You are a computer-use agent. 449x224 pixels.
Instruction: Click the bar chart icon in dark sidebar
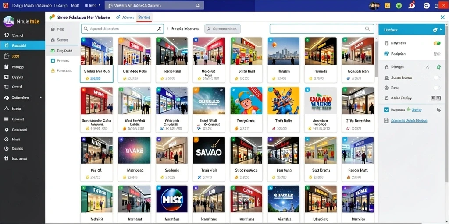[x=6, y=67]
